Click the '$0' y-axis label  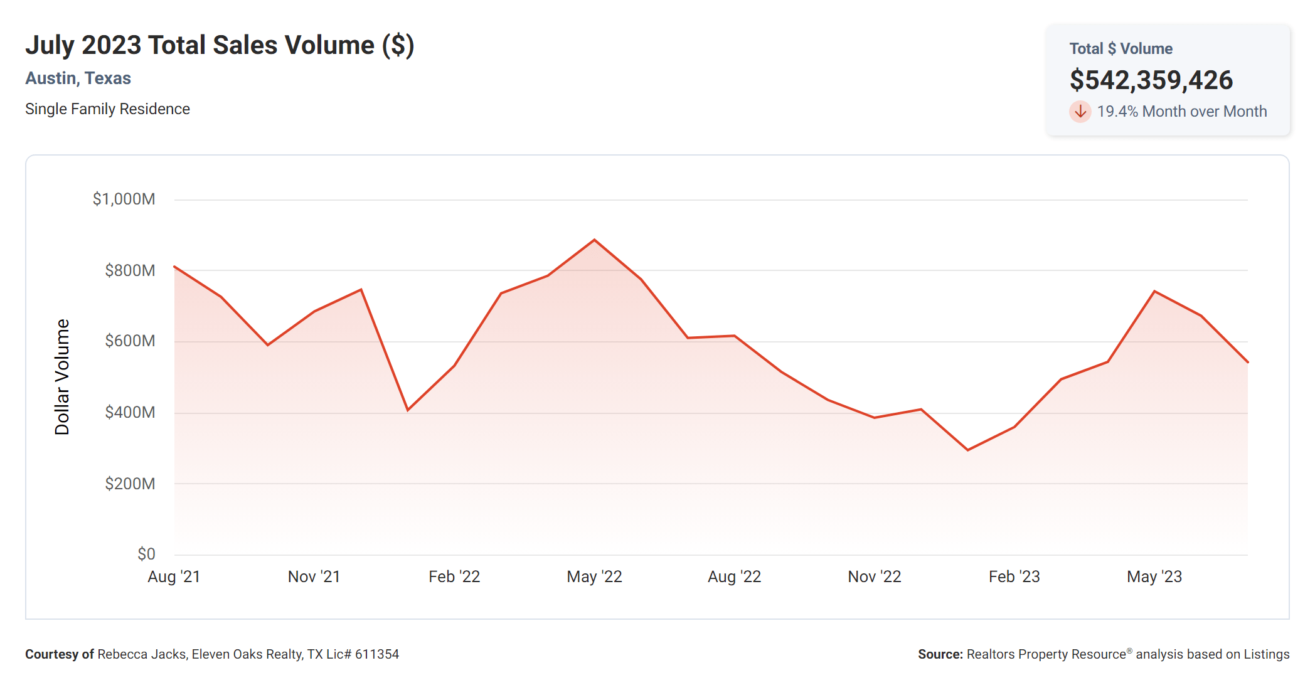pyautogui.click(x=146, y=554)
